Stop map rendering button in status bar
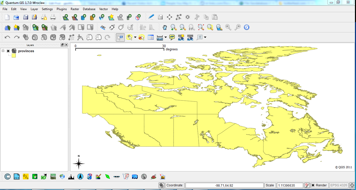This screenshot has width=356, height=190. (307, 185)
